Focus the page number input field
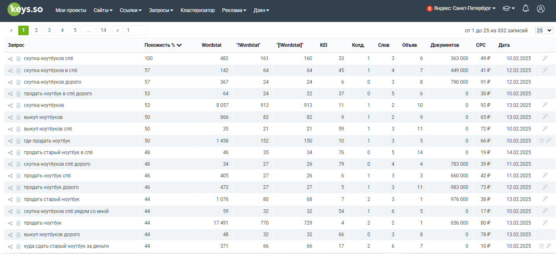Image resolution: width=556 pixels, height=254 pixels. coord(136,30)
